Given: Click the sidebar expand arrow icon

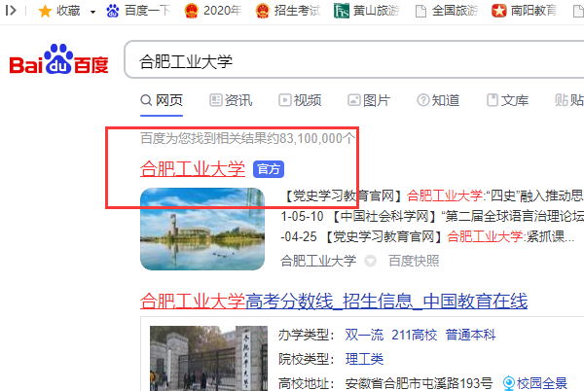Looking at the screenshot, I should [11, 11].
